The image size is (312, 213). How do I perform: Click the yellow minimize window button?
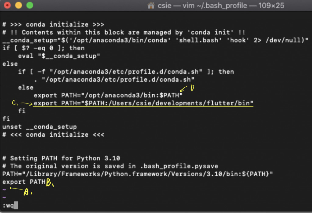coord(19,5)
